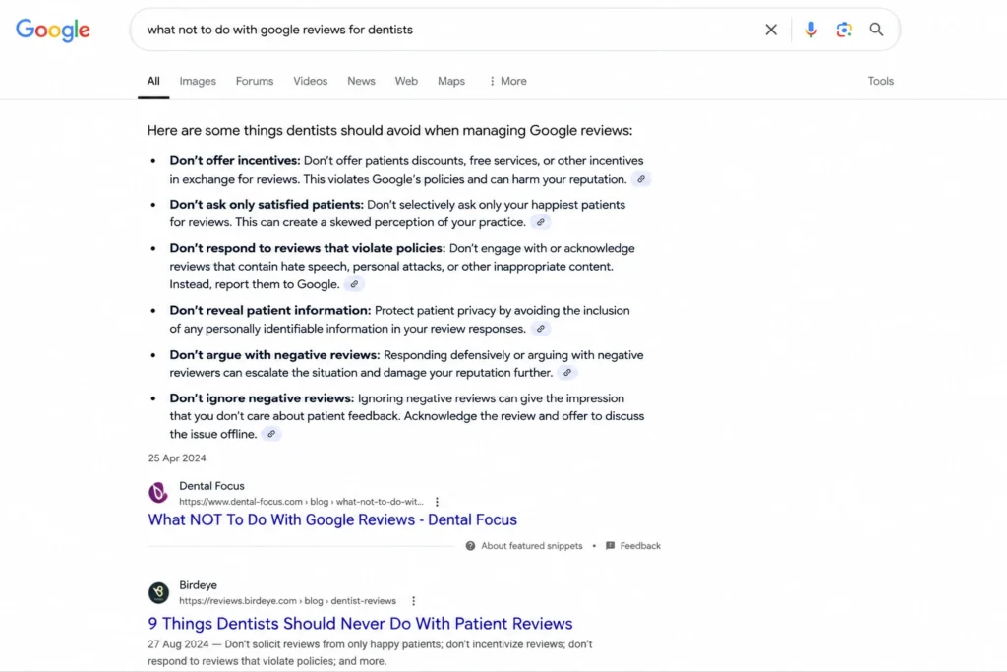Image resolution: width=1007 pixels, height=672 pixels.
Task: Open options menu for Birdeye result
Action: coord(414,601)
